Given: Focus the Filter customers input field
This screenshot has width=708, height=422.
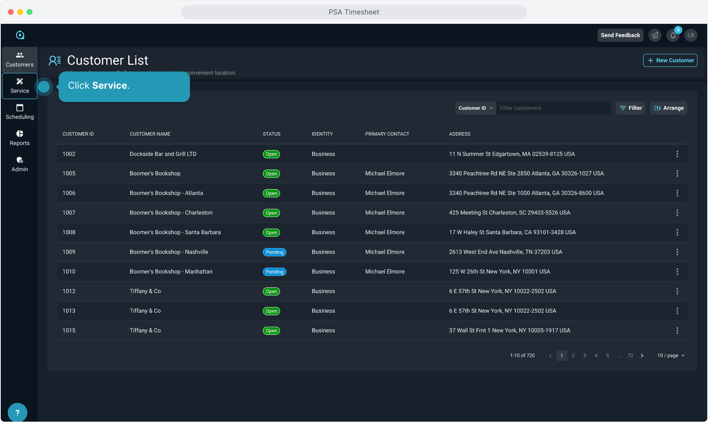Looking at the screenshot, I should tap(553, 108).
